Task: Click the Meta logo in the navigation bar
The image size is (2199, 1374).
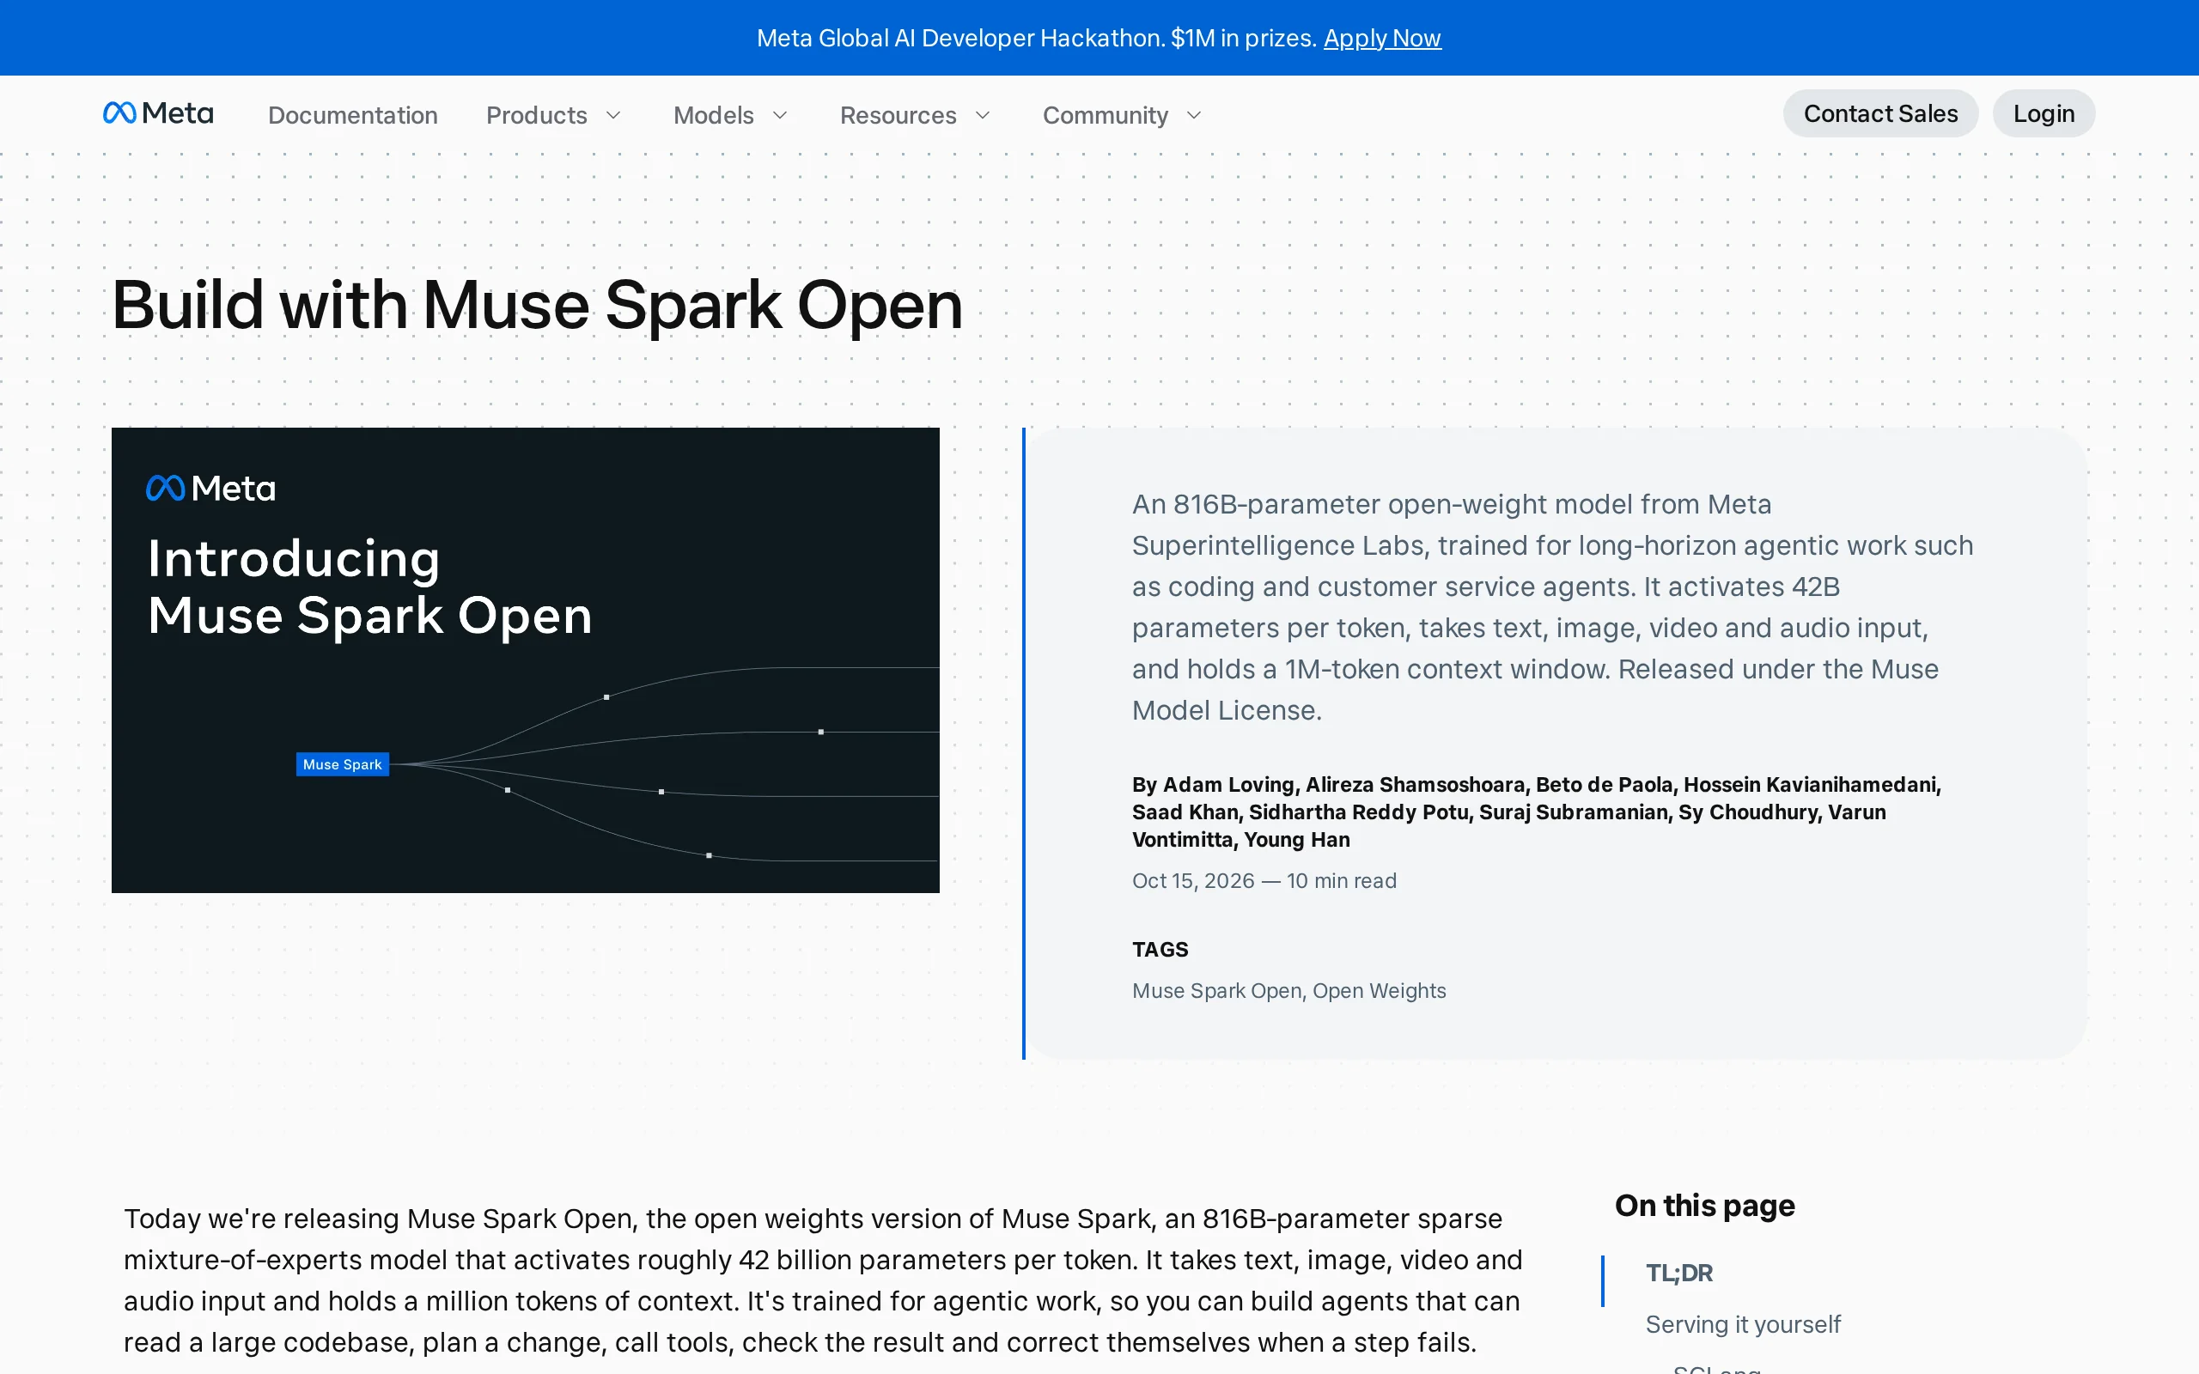Action: (158, 113)
